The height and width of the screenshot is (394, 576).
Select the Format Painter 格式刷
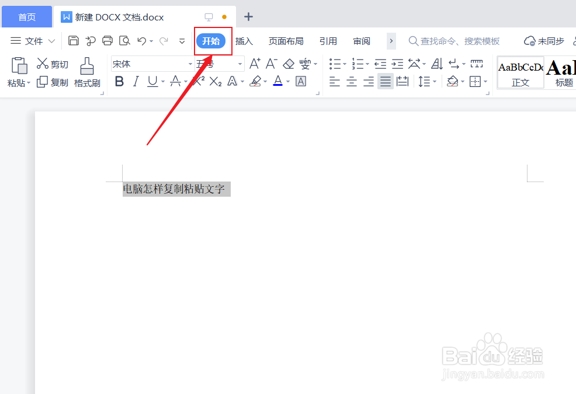tap(87, 73)
